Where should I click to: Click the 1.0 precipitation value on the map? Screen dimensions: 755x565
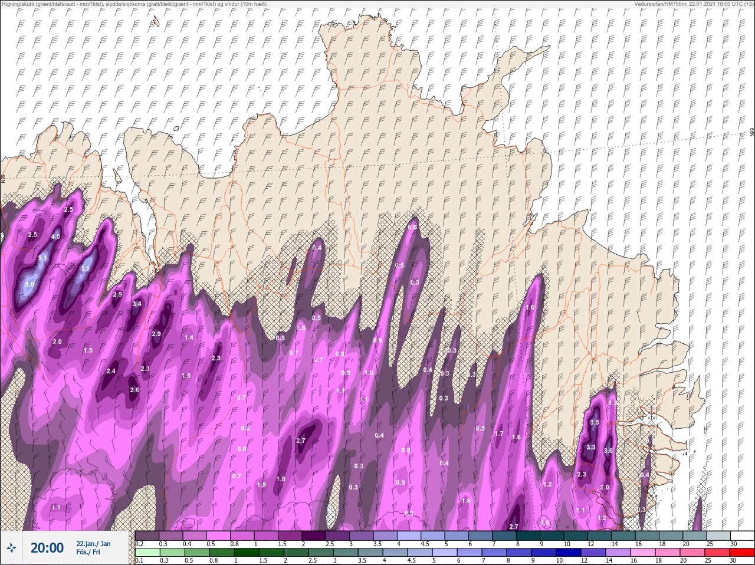pos(369,373)
